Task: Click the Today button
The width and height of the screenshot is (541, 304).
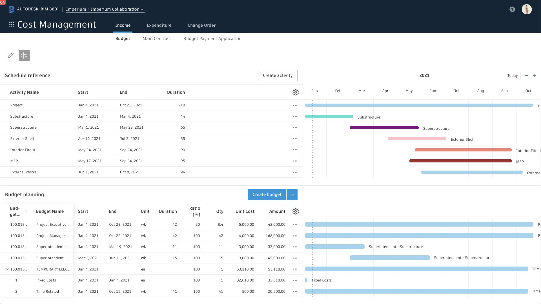Action: coord(512,75)
